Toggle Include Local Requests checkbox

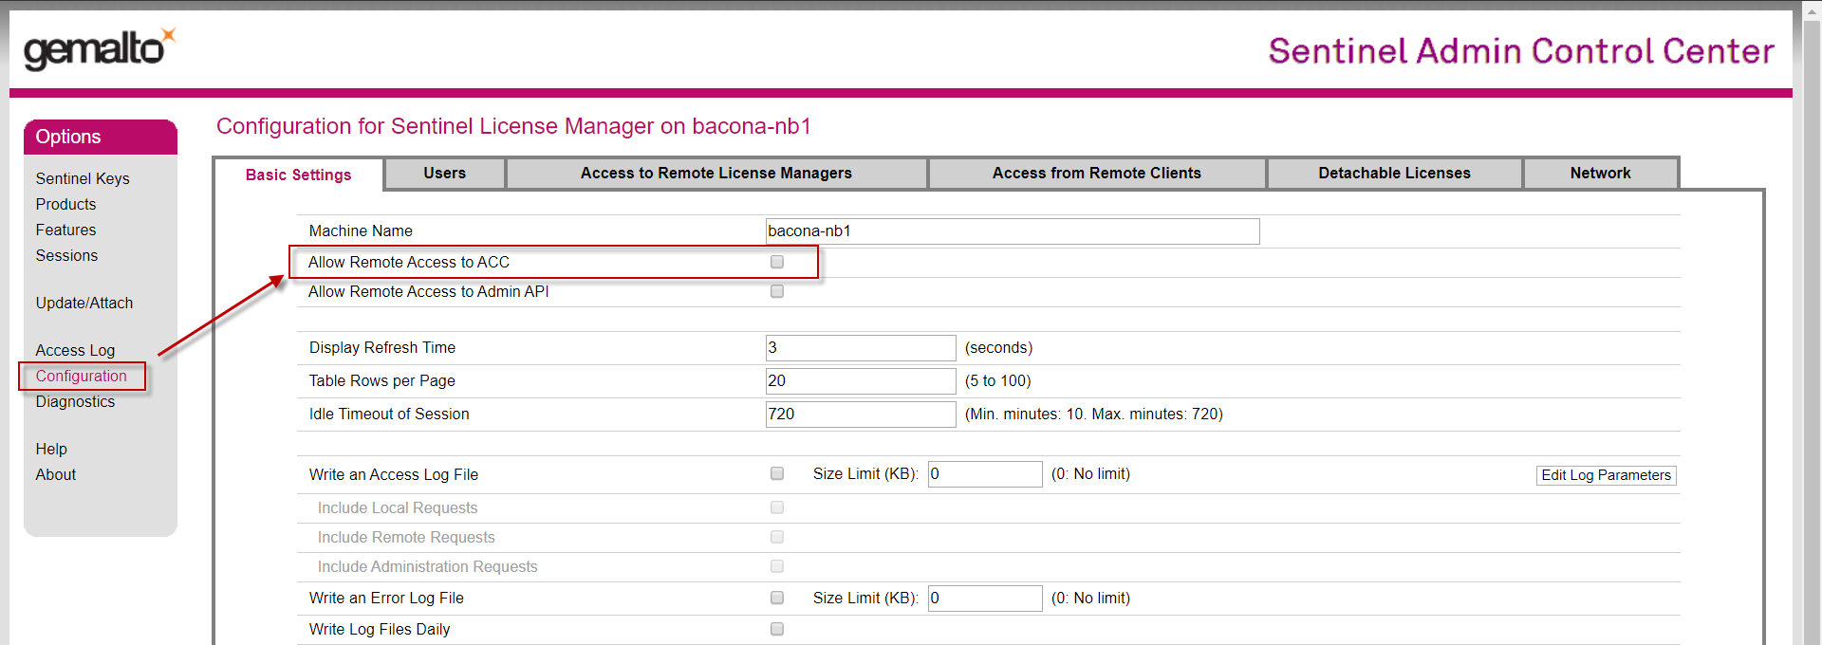(777, 507)
